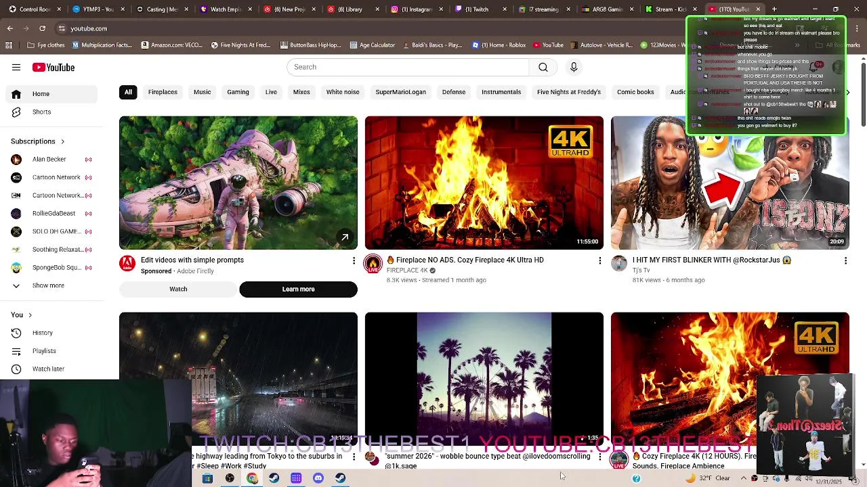Viewport: 867px width, 487px height.
Task: Open the FIREPLACE 4K channel avatar
Action: (373, 264)
